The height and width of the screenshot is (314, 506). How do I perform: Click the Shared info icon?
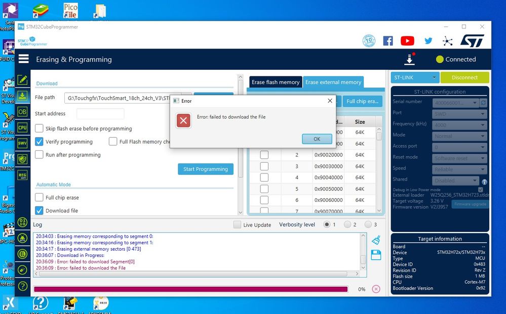(x=484, y=182)
